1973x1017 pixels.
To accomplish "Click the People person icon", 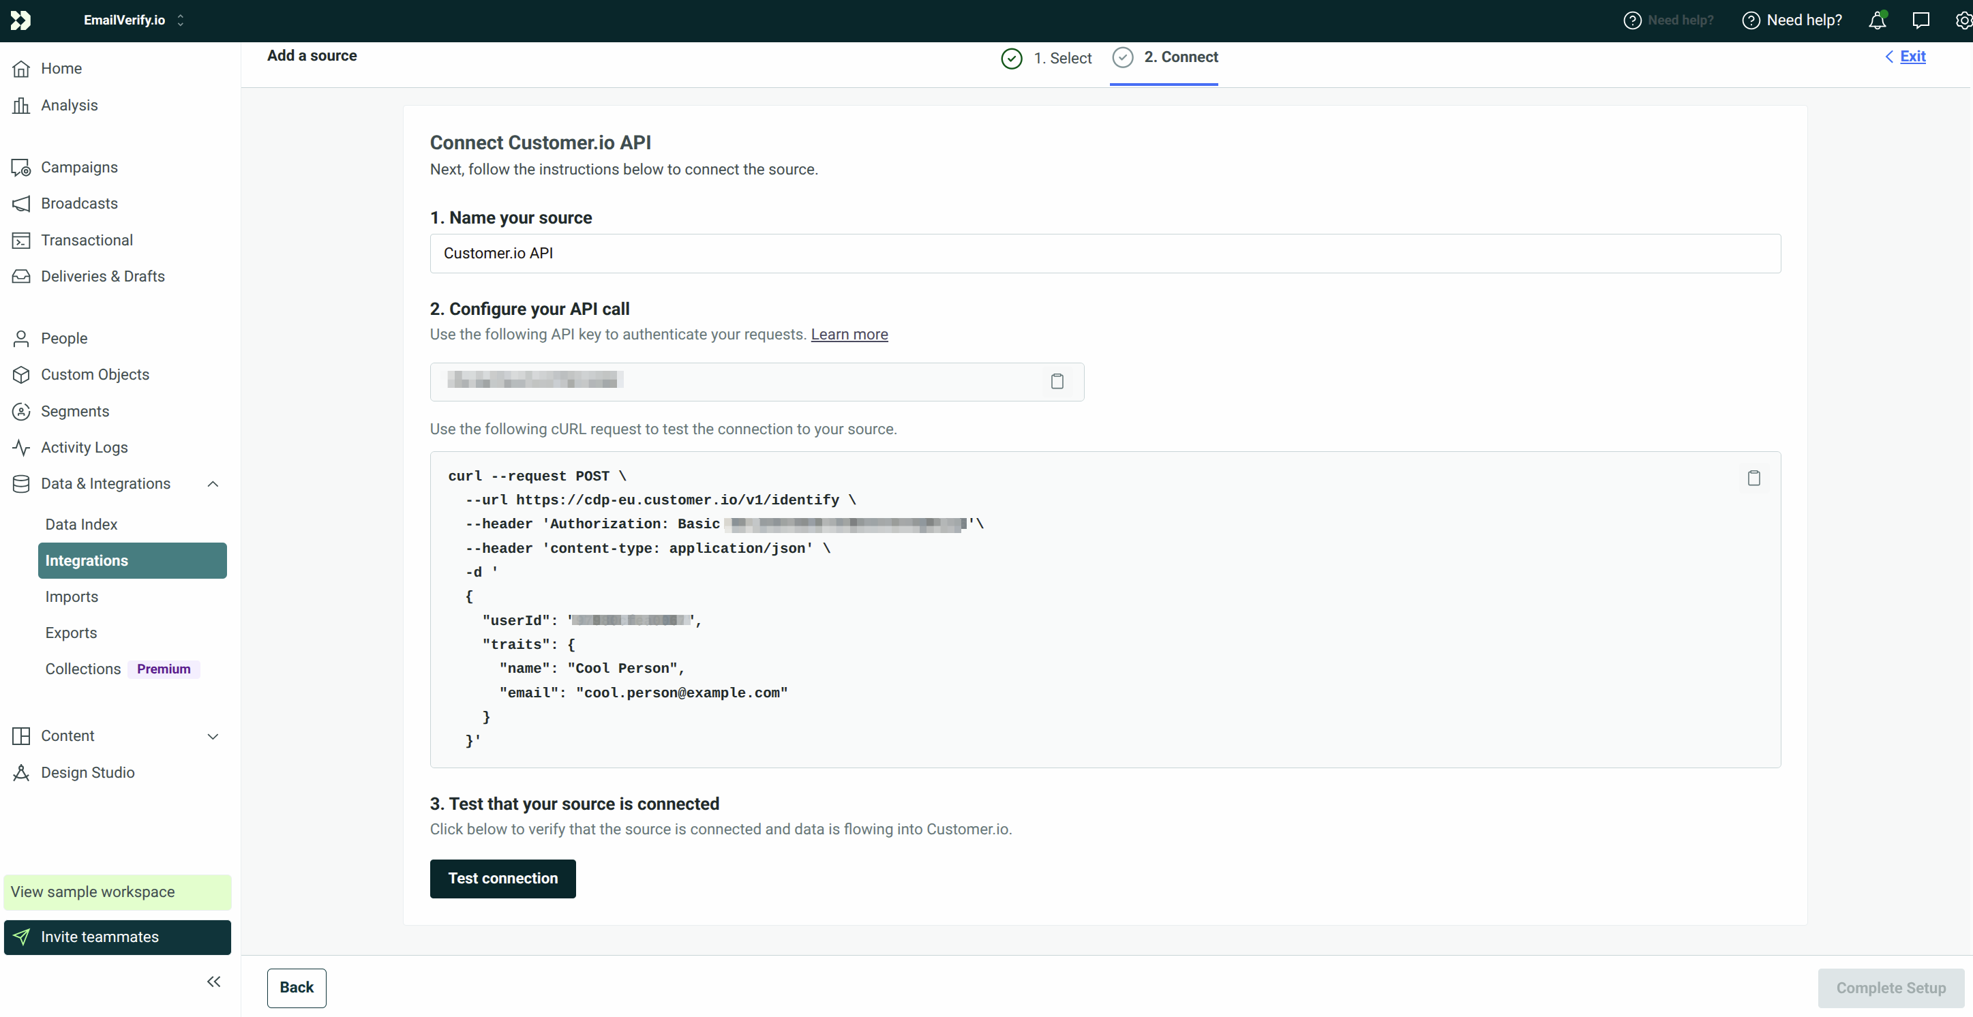I will (21, 339).
